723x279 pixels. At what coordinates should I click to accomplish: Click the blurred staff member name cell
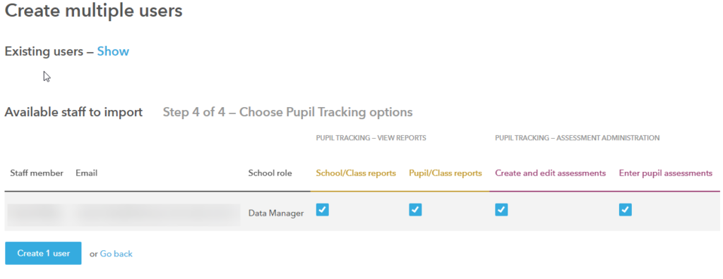point(36,214)
